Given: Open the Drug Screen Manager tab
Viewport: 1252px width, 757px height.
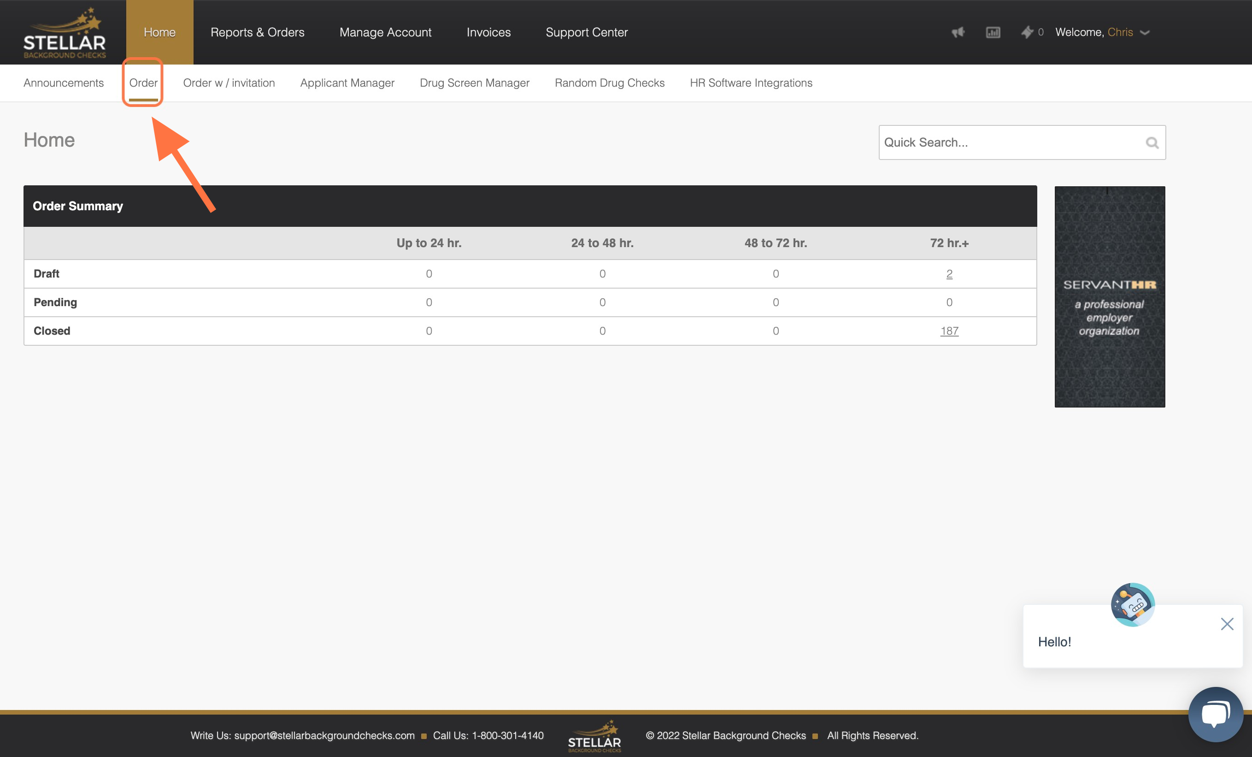Looking at the screenshot, I should (475, 83).
